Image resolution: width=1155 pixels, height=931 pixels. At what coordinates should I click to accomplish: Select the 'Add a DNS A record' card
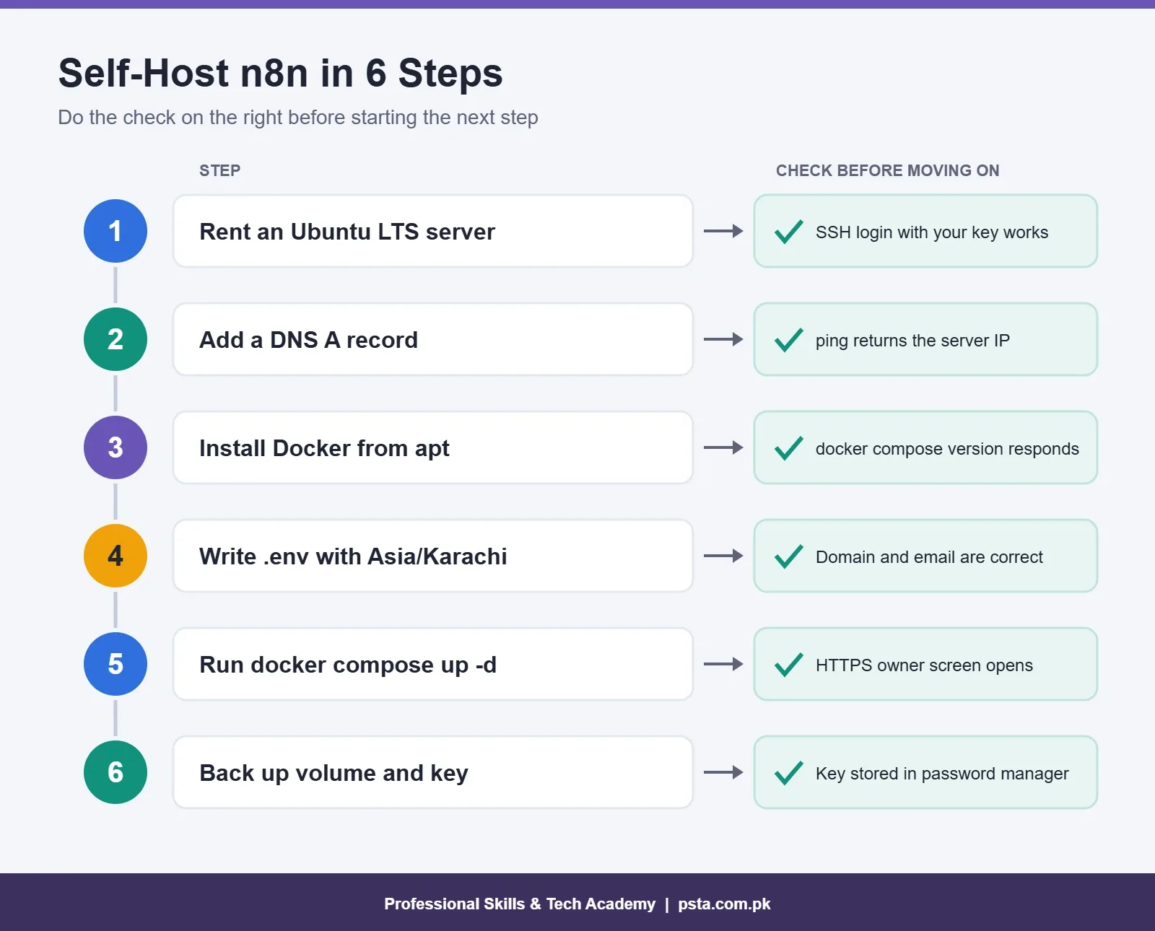433,339
